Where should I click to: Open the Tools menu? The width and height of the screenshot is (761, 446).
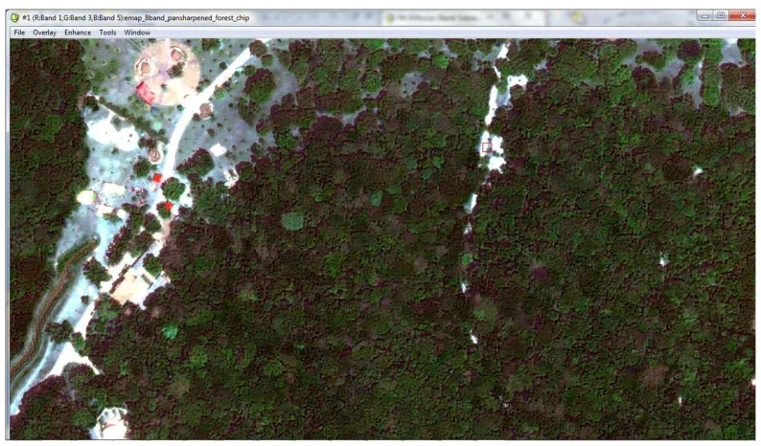point(107,33)
